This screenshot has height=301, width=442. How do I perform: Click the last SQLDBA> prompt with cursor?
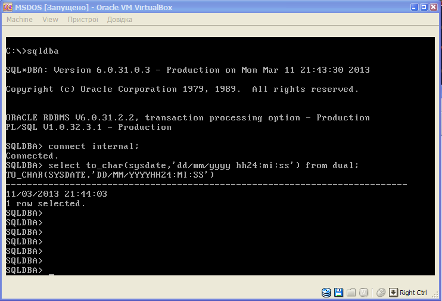[x=30, y=270]
